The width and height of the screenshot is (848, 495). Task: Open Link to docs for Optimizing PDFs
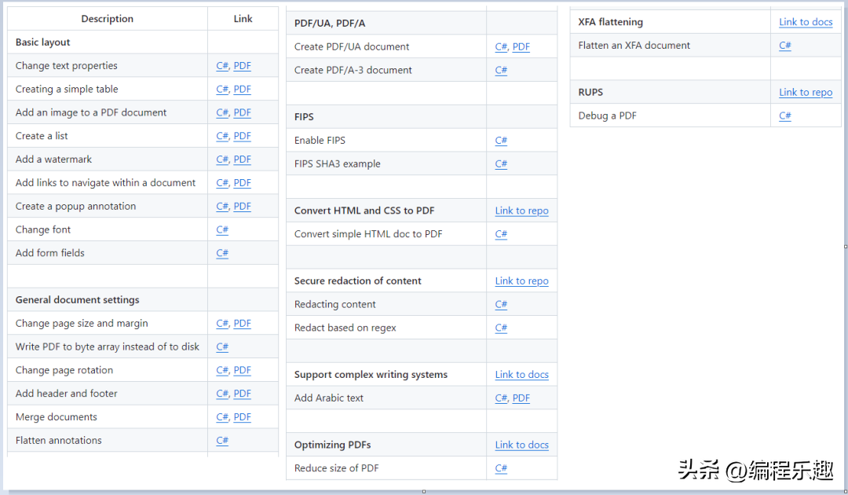click(521, 445)
